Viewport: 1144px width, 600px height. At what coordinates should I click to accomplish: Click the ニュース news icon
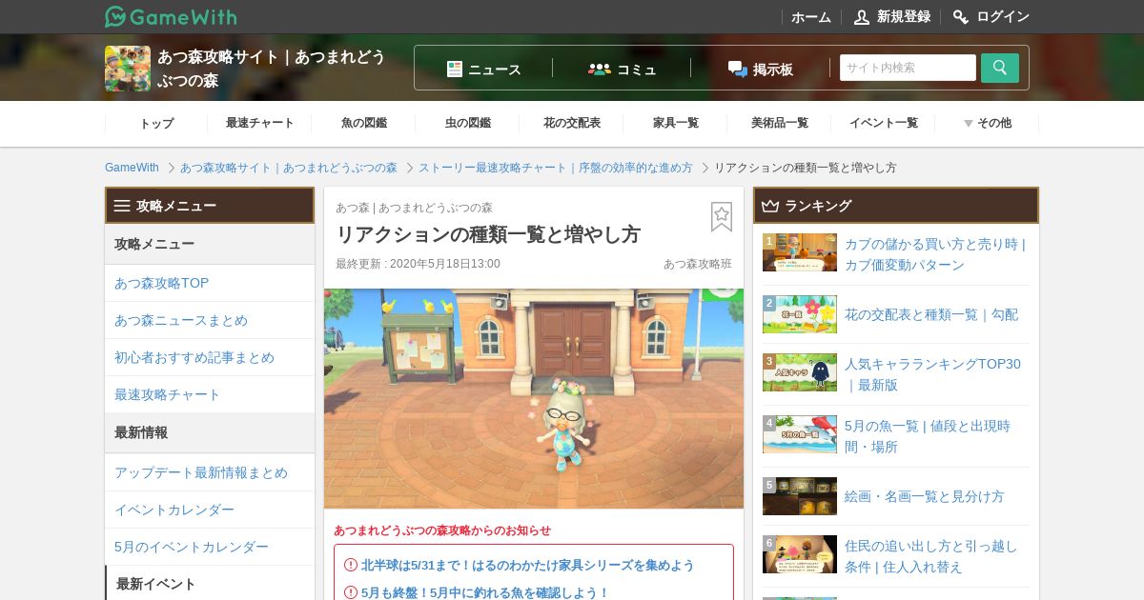point(455,69)
